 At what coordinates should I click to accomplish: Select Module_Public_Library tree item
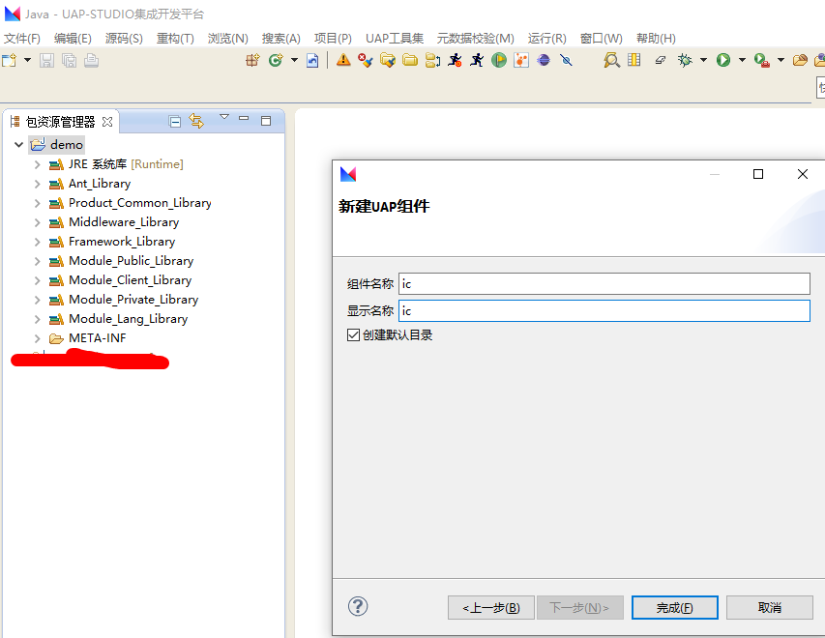click(x=131, y=261)
